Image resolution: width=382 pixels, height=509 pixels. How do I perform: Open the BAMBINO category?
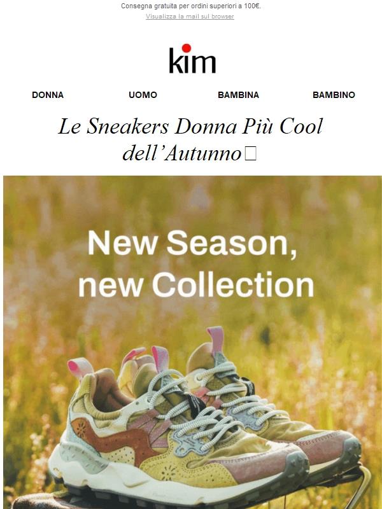(334, 95)
